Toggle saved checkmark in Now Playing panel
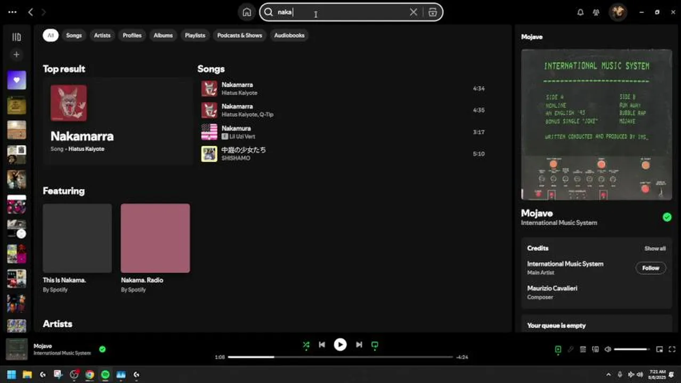Screen dimensions: 681x383 click(x=667, y=217)
